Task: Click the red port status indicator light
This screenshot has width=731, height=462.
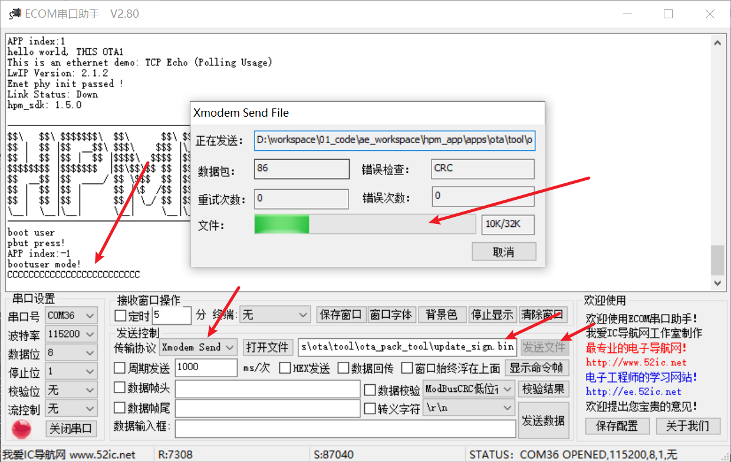Action: 22,428
